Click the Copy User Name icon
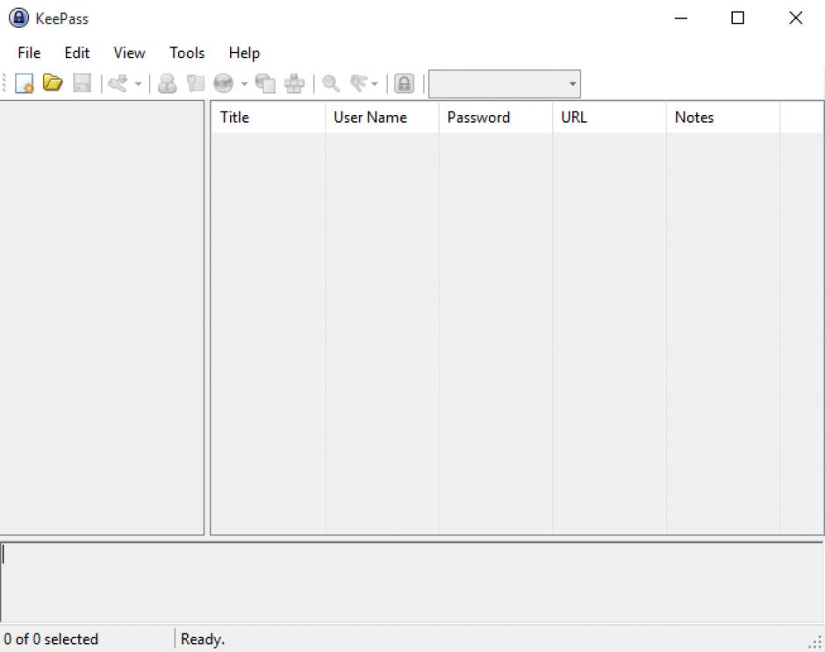This screenshot has height=652, width=825. click(x=167, y=83)
